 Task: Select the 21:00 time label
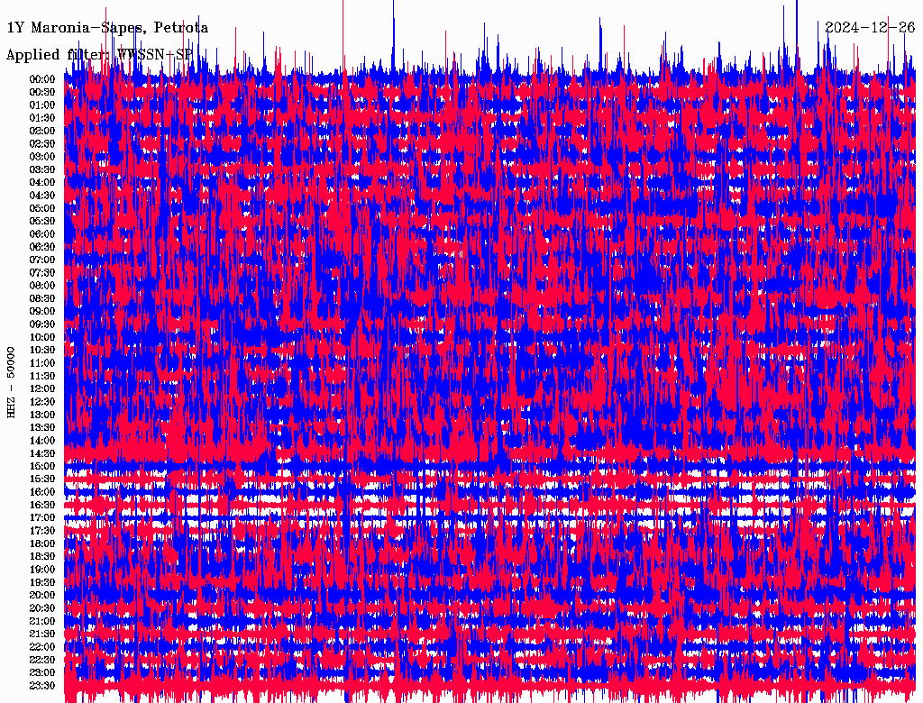pyautogui.click(x=42, y=621)
